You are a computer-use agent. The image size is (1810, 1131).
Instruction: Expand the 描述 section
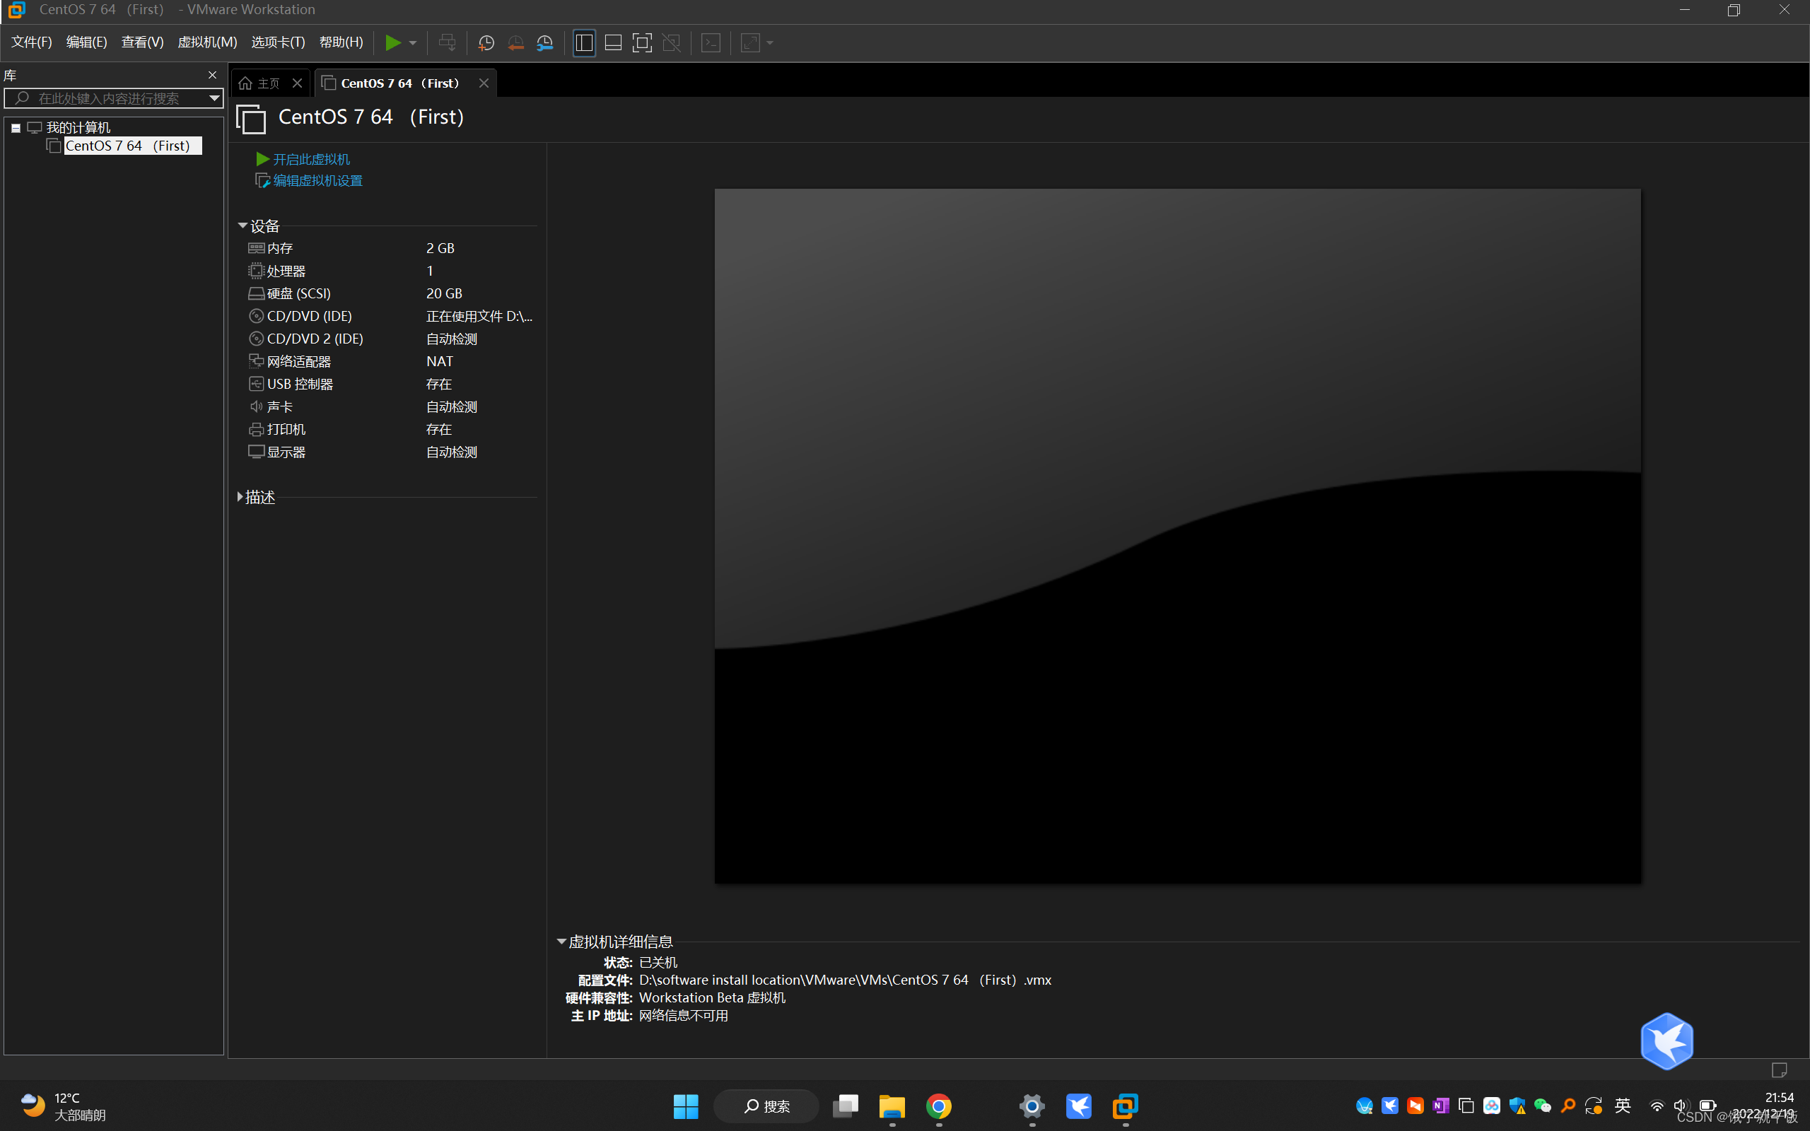click(x=240, y=497)
